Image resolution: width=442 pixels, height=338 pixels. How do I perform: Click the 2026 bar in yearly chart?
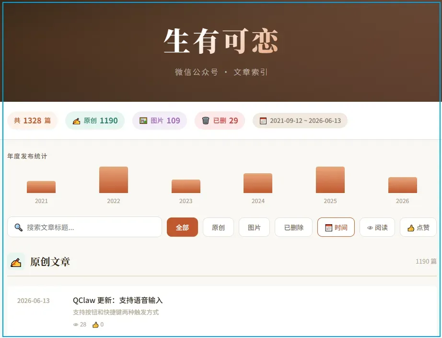point(403,185)
